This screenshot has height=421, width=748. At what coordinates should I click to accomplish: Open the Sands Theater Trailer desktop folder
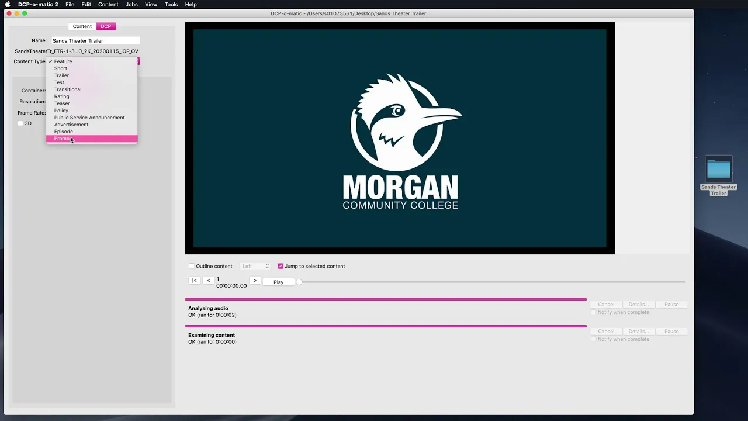point(718,175)
